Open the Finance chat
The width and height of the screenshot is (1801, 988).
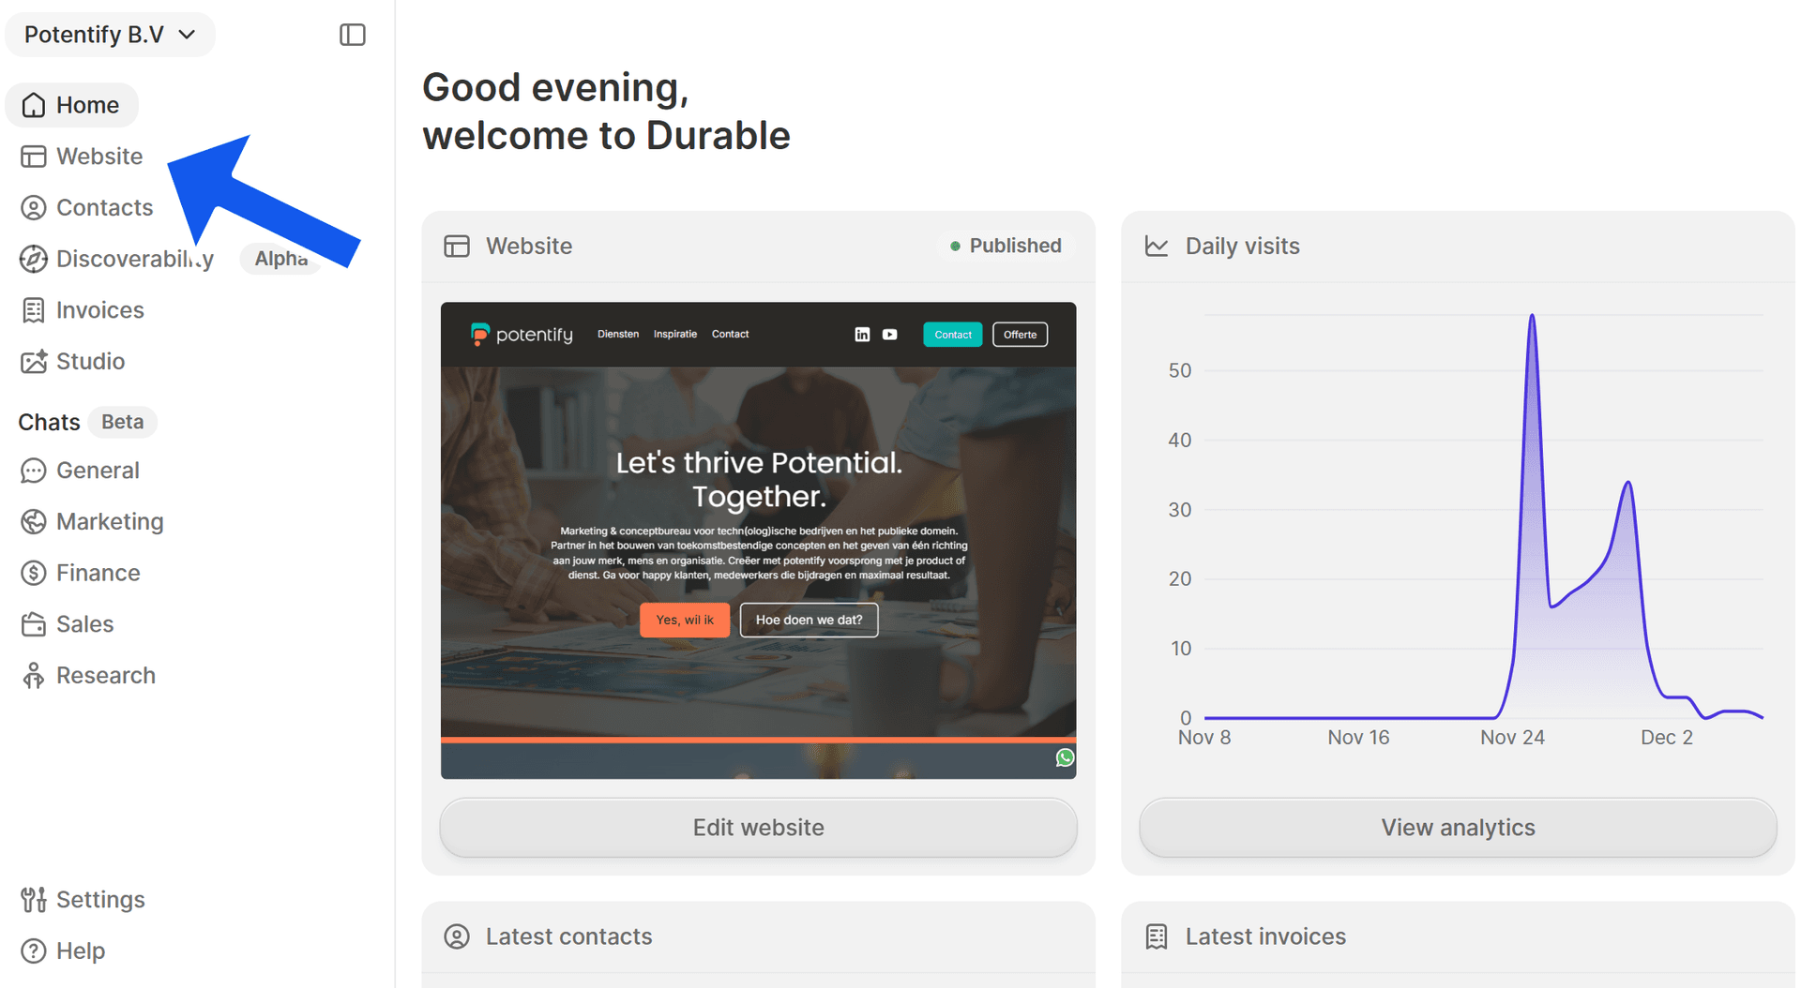(x=81, y=573)
